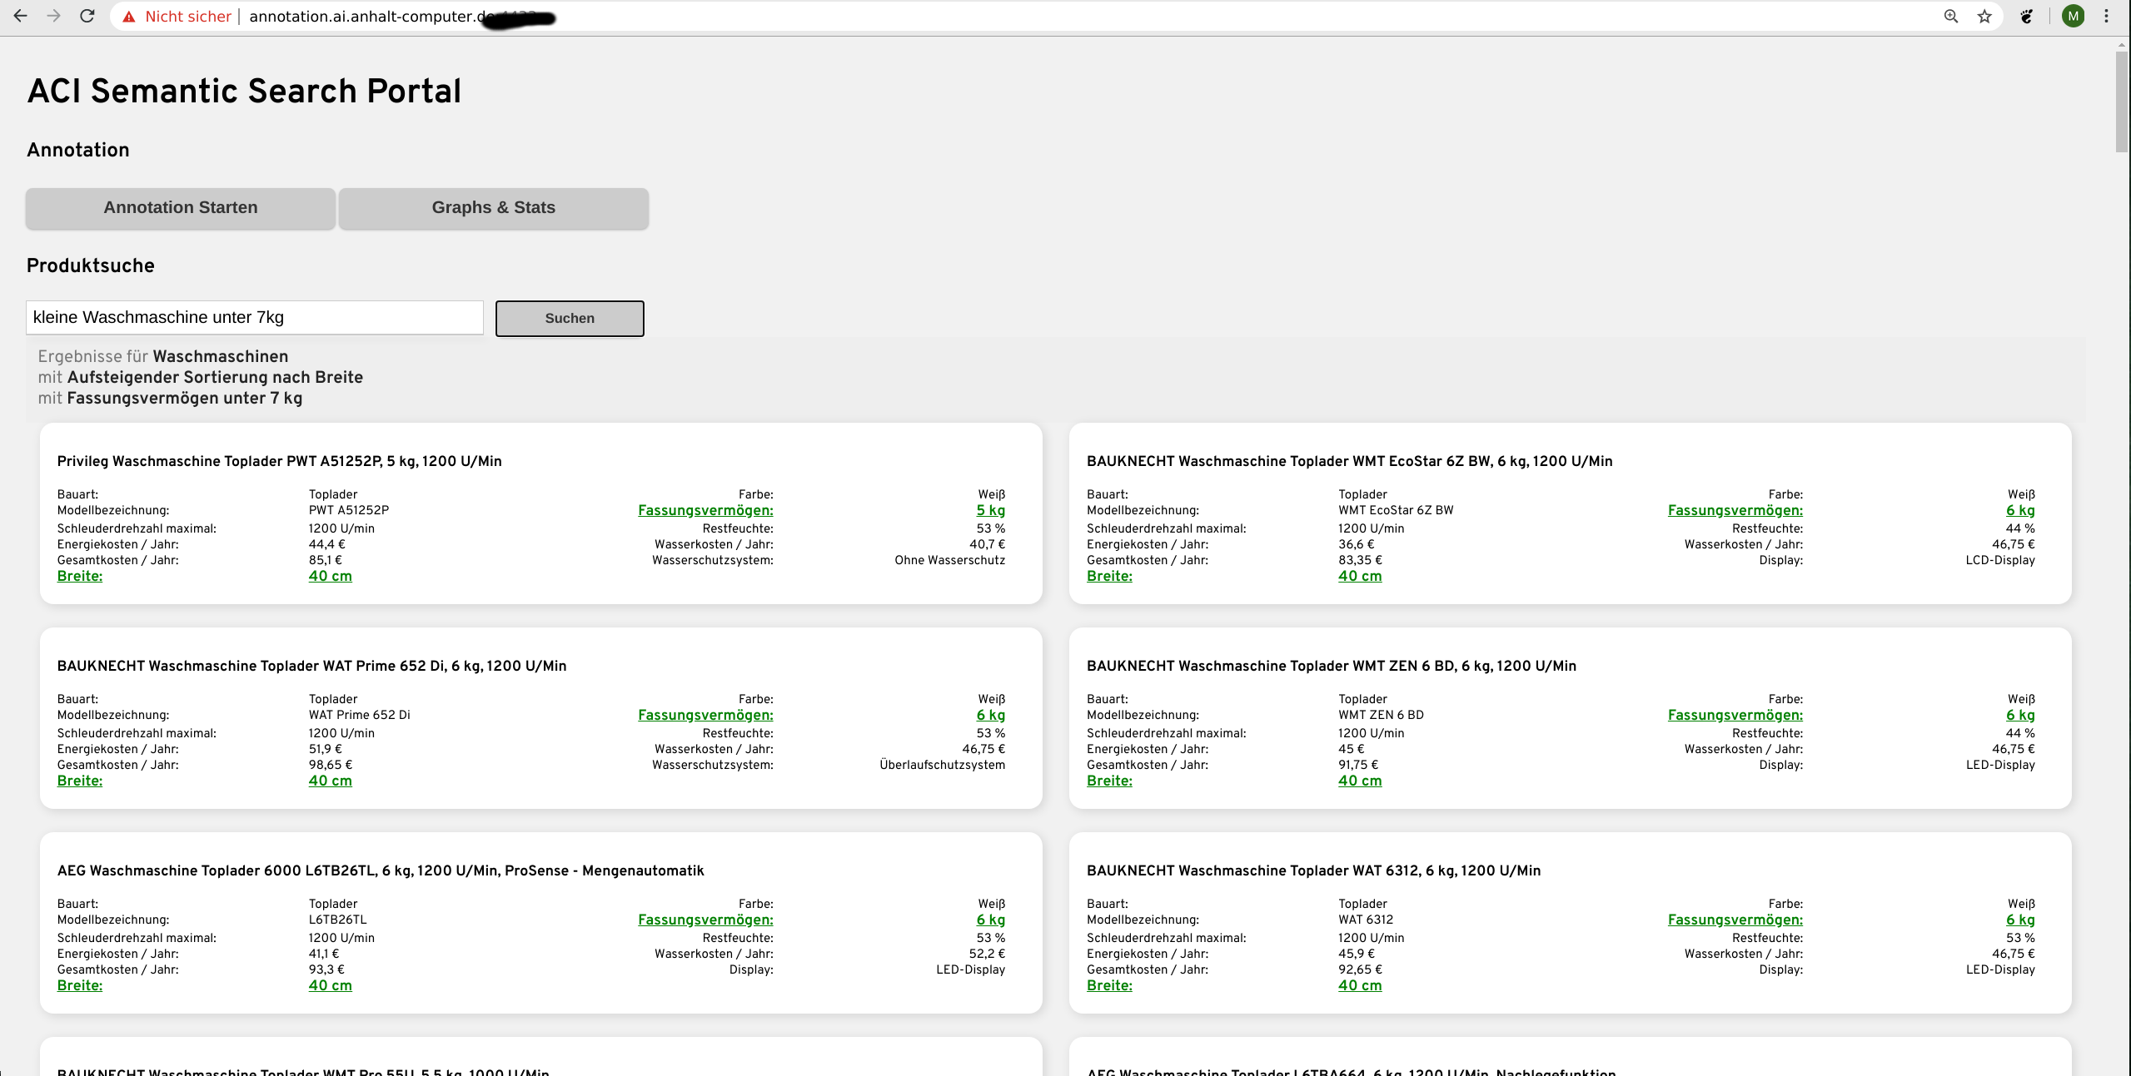Click 'Ohne Wasserschutz' value in Privileg card
This screenshot has width=2131, height=1076.
(950, 561)
